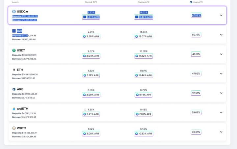Click the USDT 15.58% borrow APY value
Image resolution: width=237 pixels, height=149 pixels.
tap(144, 51)
